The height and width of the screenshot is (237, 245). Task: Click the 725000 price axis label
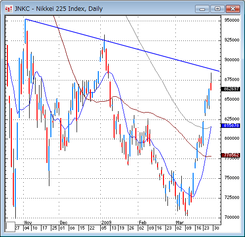tap(232, 197)
